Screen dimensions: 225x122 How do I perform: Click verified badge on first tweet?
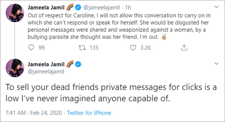coord(78,7)
